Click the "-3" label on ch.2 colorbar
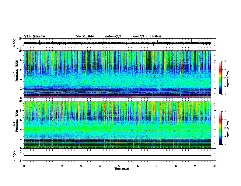This screenshot has width=241, height=186. coord(225,112)
